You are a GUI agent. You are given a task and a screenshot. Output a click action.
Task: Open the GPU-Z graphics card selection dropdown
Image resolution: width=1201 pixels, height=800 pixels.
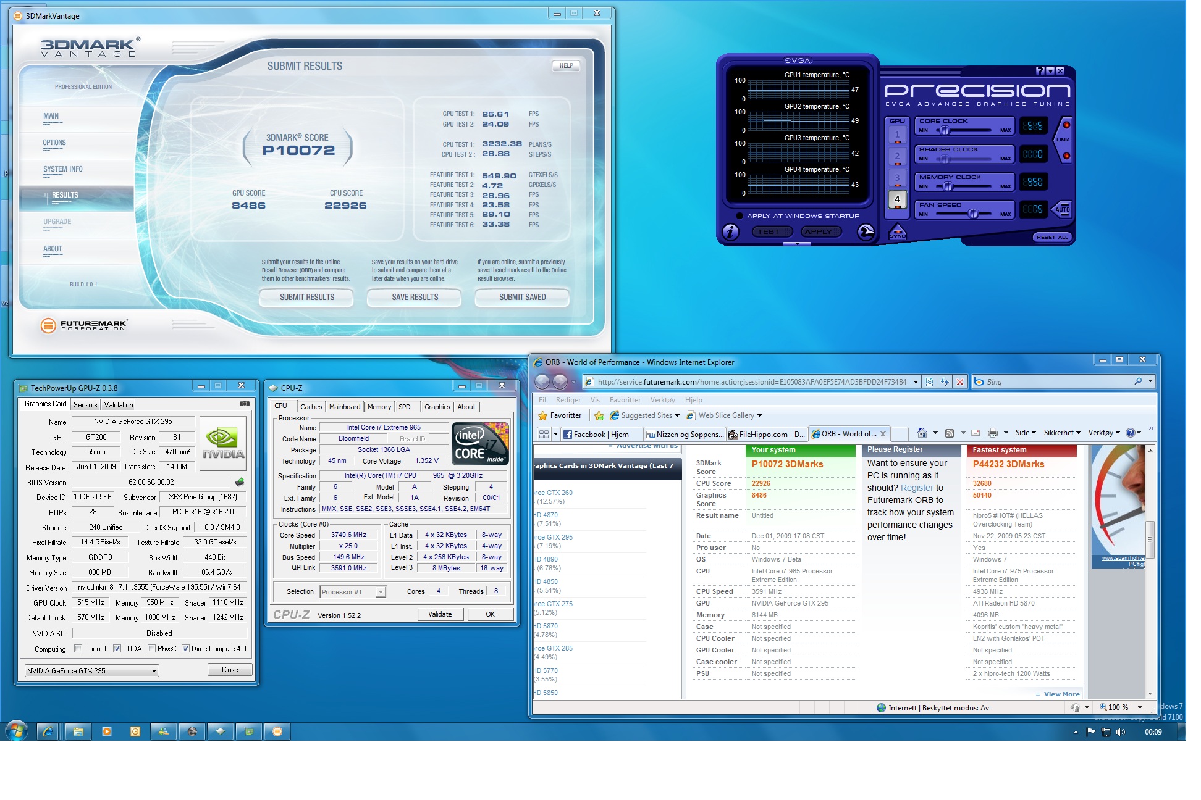coord(92,671)
